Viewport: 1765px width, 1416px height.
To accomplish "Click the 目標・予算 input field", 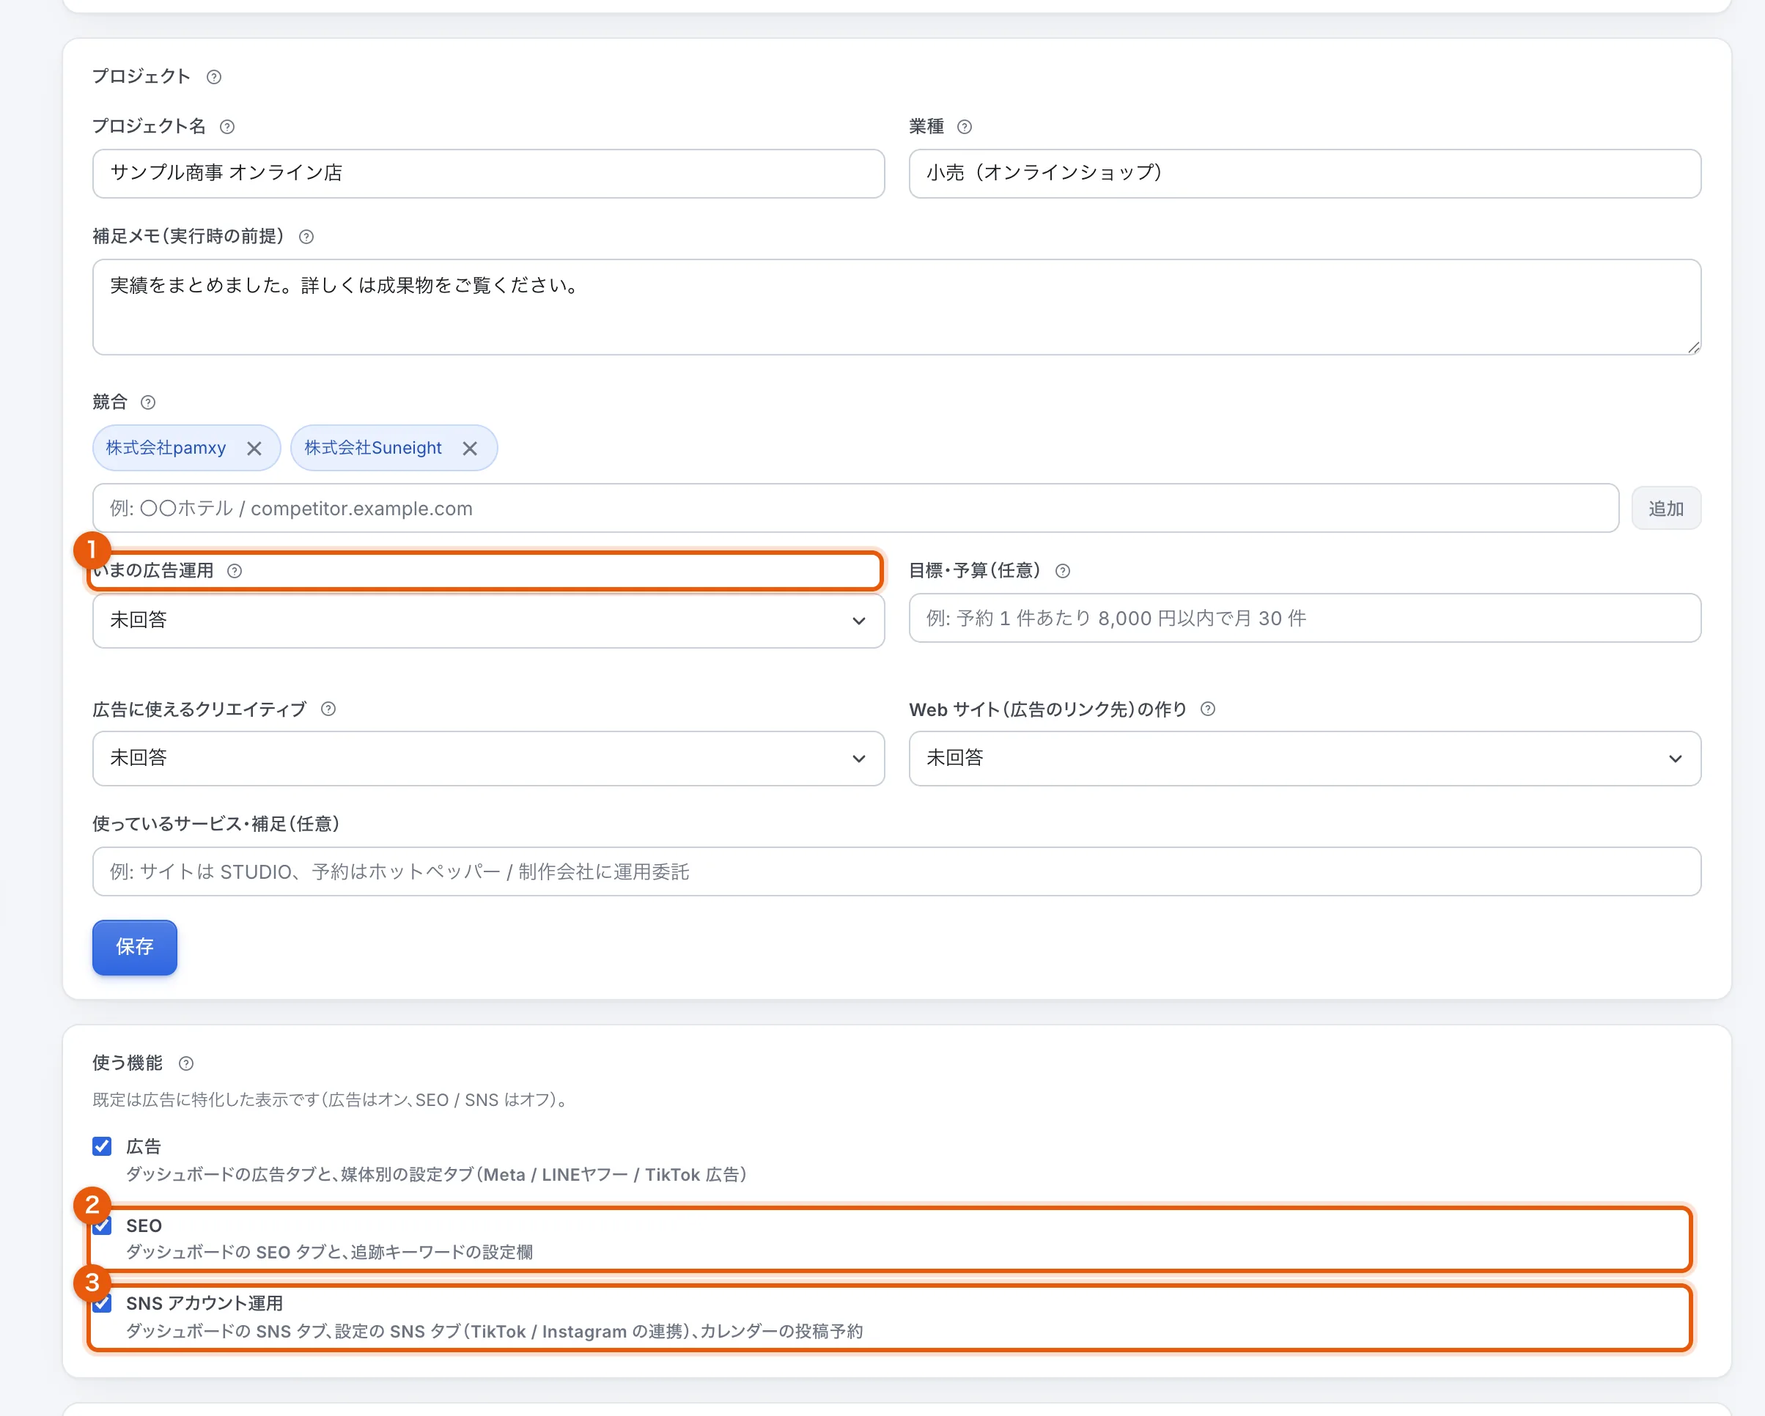I will tap(1305, 618).
